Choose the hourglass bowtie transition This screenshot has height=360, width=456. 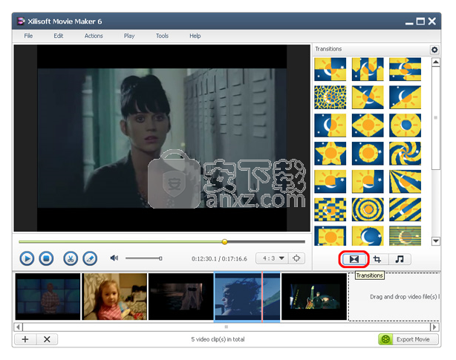tap(368, 97)
